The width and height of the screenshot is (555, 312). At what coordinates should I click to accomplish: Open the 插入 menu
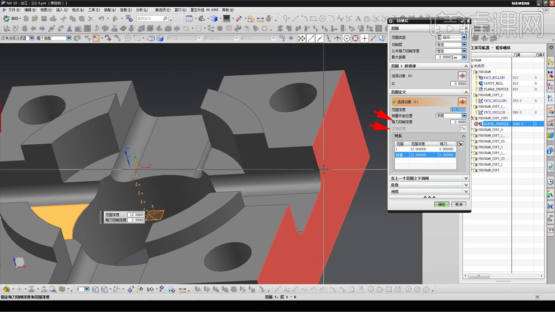pyautogui.click(x=62, y=10)
